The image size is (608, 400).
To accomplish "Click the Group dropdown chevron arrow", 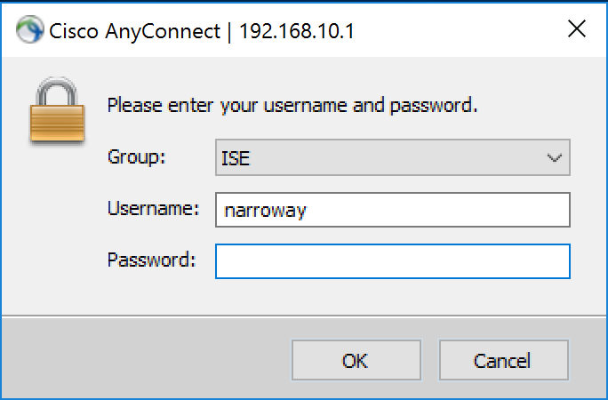I will (x=555, y=158).
